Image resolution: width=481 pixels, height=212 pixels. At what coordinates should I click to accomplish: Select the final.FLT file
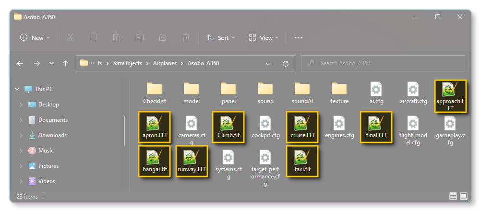click(376, 127)
